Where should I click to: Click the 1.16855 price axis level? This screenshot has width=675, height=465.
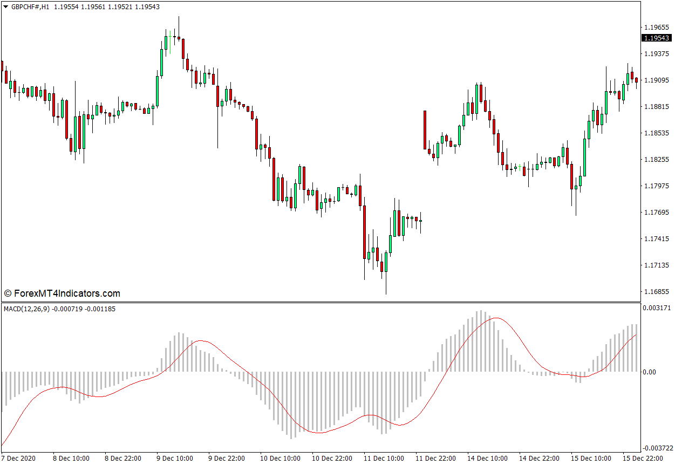pos(656,292)
